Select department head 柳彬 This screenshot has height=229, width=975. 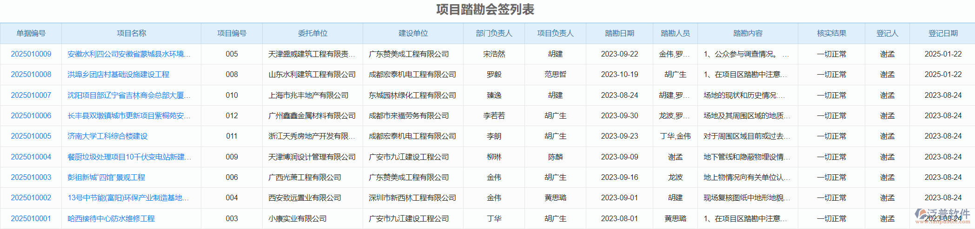coord(494,157)
